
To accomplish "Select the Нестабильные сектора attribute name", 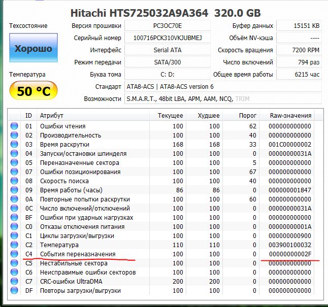I will [74, 263].
